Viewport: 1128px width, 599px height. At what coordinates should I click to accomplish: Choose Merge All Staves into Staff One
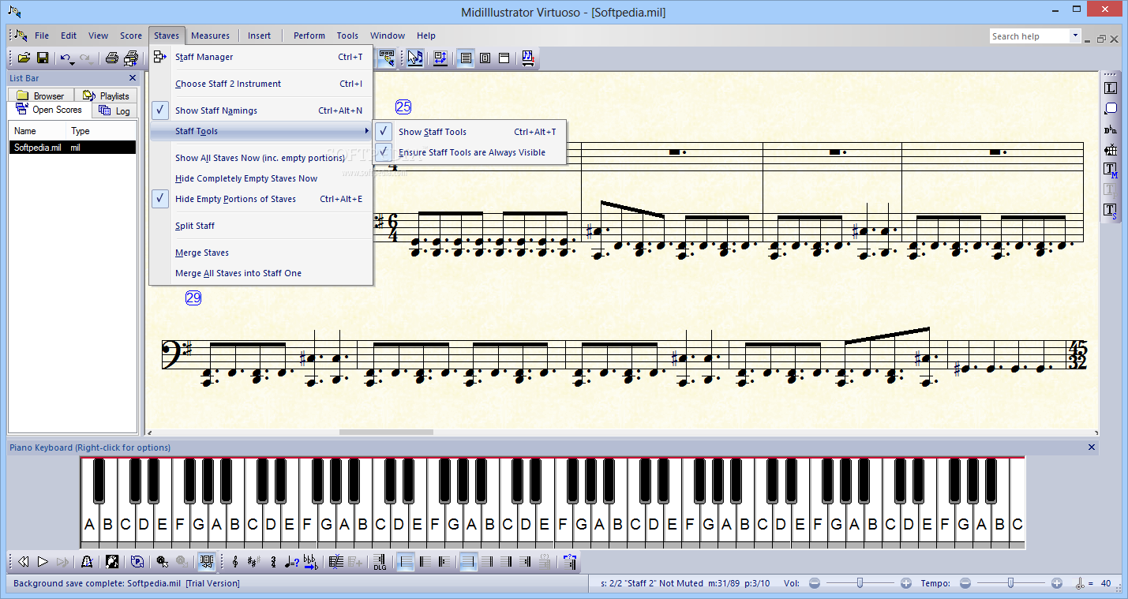238,273
